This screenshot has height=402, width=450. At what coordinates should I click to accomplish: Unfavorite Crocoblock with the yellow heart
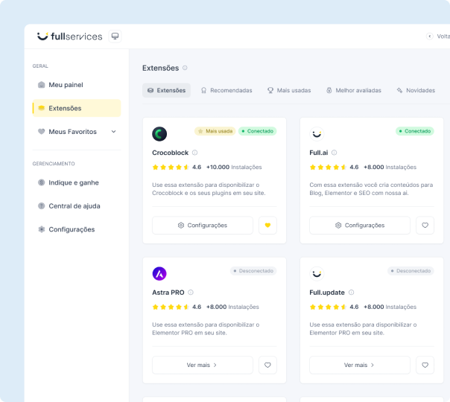(267, 225)
